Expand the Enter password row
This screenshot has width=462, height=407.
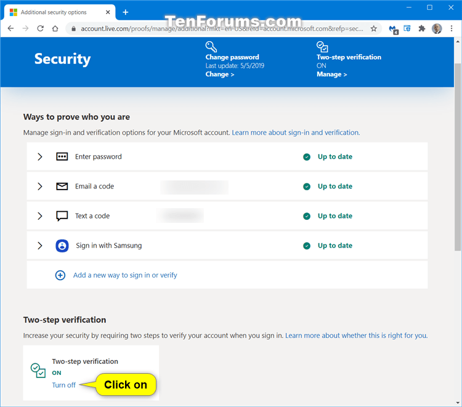coord(40,156)
